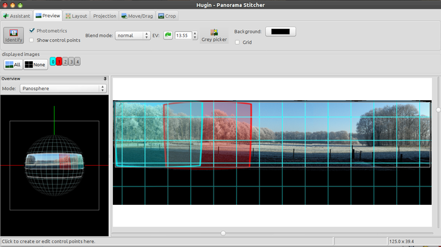The image size is (441, 247).
Task: Toggle image 0 cyan button
Action: (x=53, y=62)
